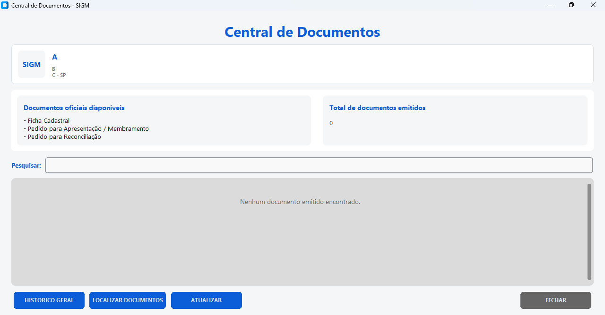The width and height of the screenshot is (605, 315).
Task: Click 'Total de documentos emitidos' heading
Action: coord(378,108)
